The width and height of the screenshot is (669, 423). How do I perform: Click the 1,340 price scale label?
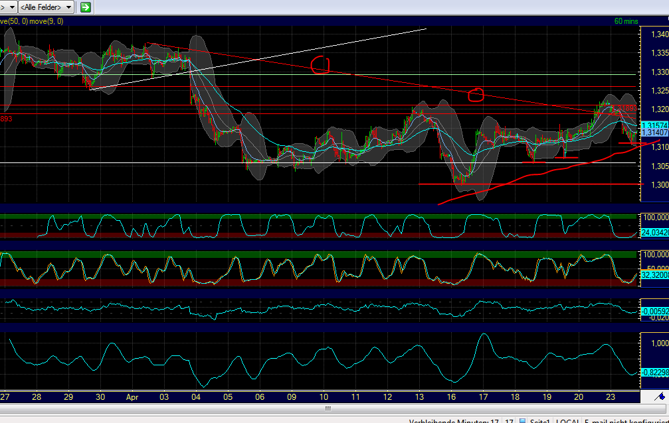(659, 34)
